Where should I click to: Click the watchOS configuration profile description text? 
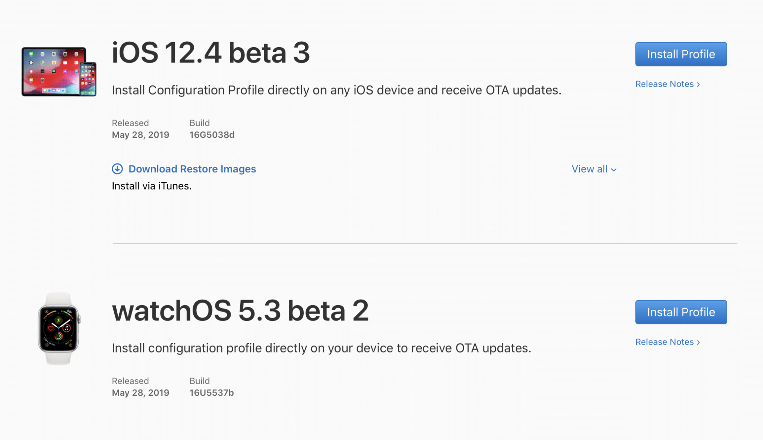[322, 348]
